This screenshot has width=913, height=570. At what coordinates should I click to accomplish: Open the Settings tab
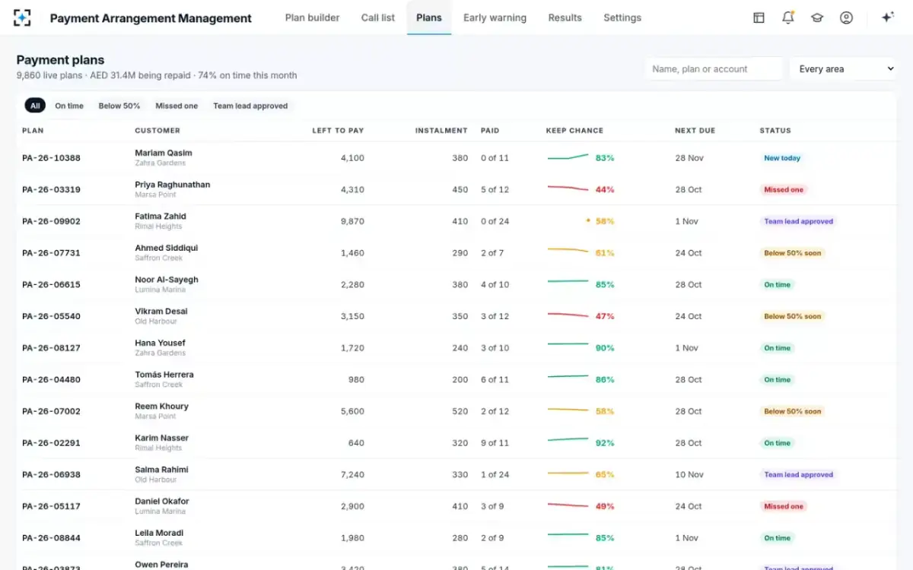(622, 17)
